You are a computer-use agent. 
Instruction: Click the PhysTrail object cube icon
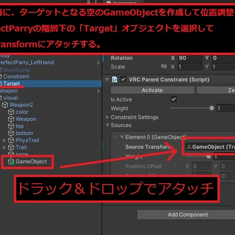pyautogui.click(x=11, y=141)
